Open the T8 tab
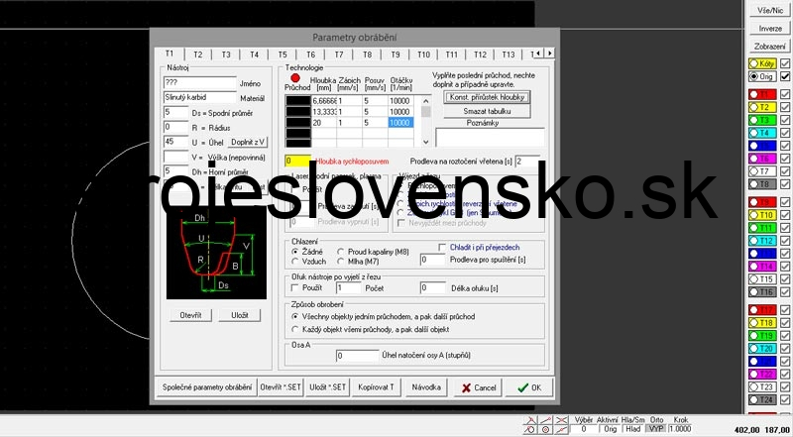This screenshot has height=437, width=793. (367, 55)
